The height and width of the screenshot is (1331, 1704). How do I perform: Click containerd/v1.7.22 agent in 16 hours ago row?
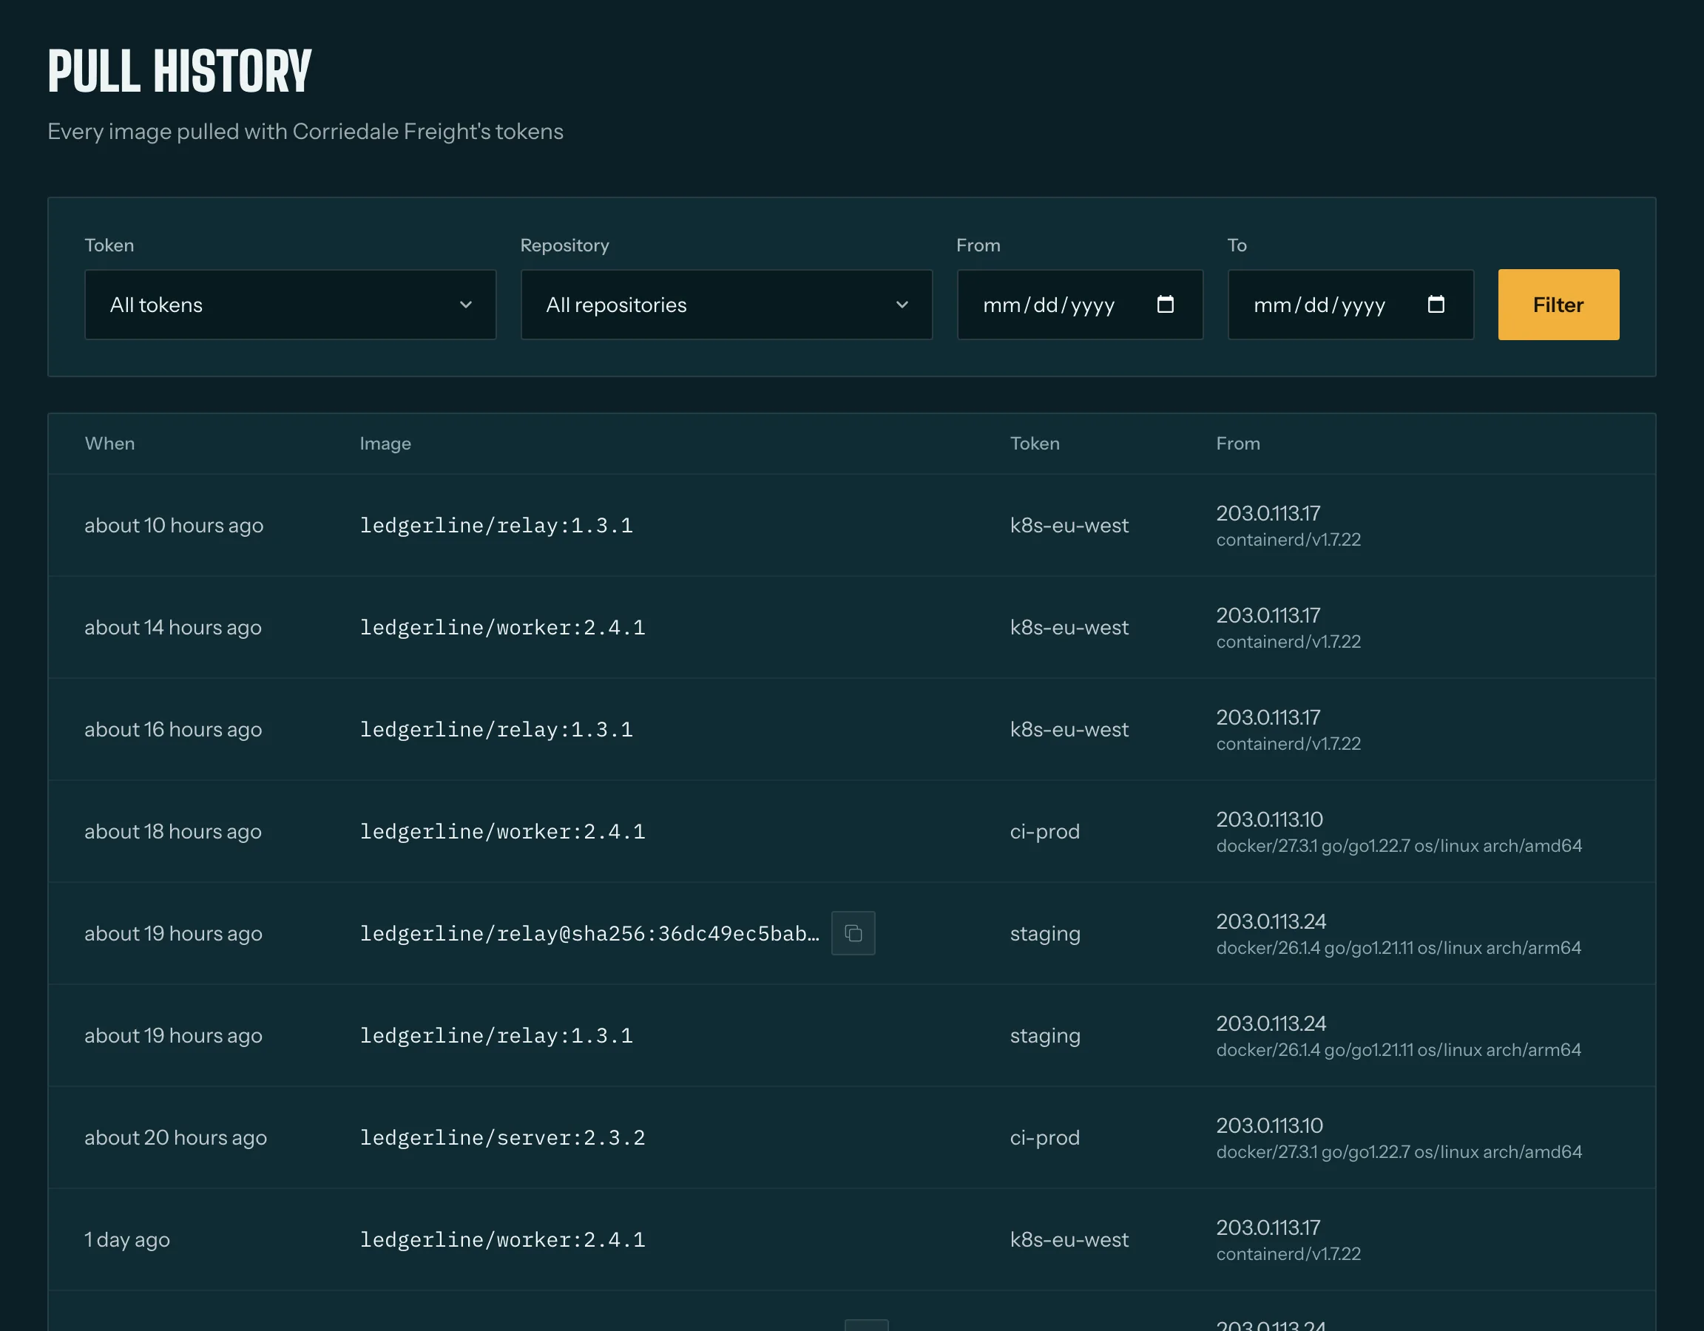(1288, 744)
